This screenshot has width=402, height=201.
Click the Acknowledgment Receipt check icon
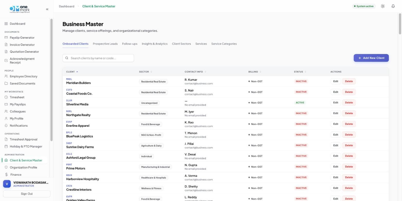coord(6,60)
